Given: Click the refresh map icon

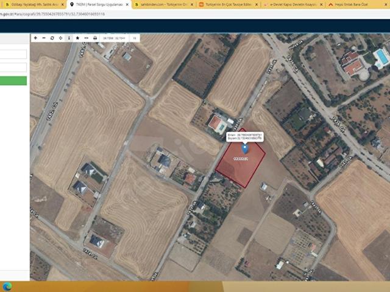Looking at the screenshot, I should (52, 38).
